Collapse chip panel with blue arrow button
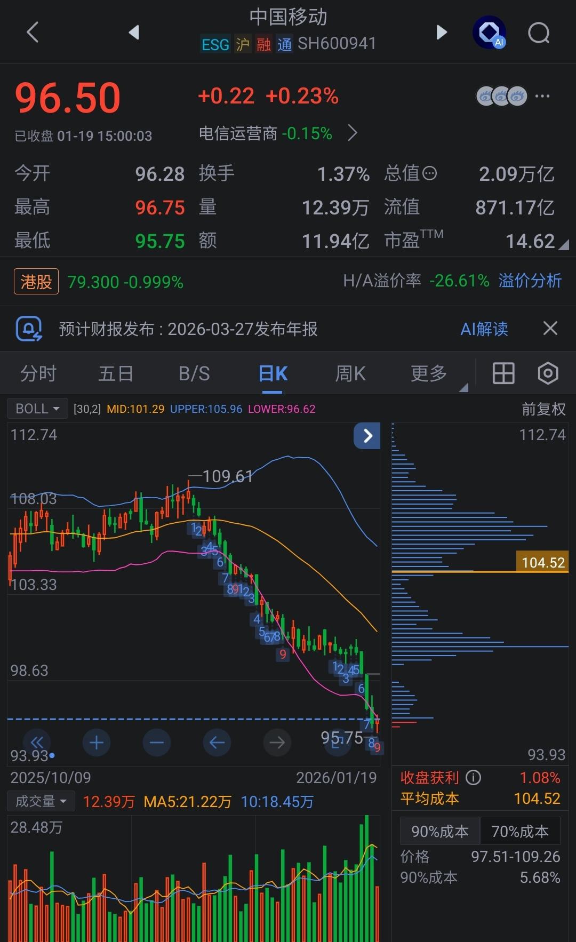 click(367, 436)
